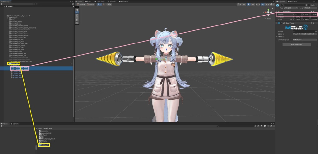Switch to the Console tab

click(x=15, y=124)
